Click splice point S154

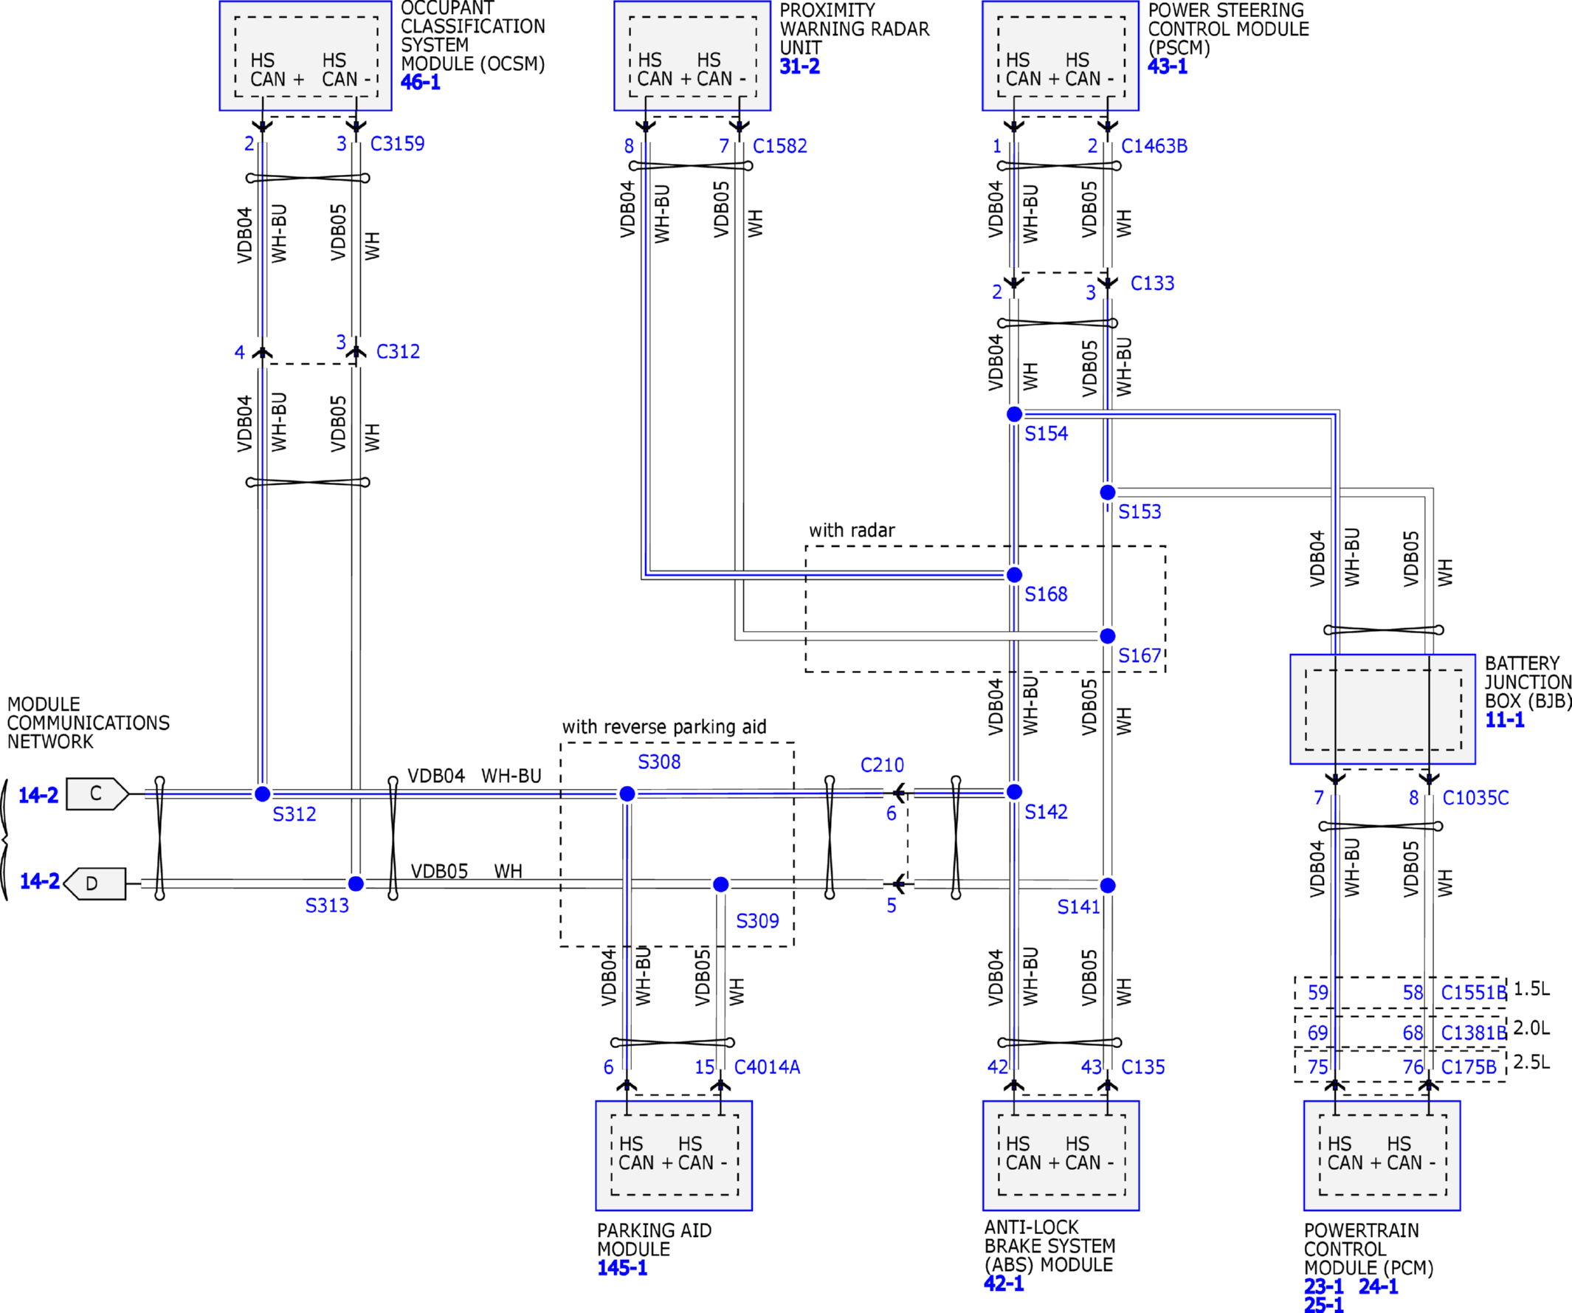coord(1014,414)
